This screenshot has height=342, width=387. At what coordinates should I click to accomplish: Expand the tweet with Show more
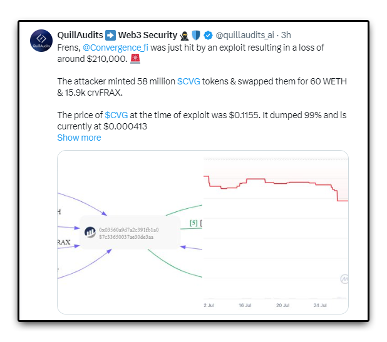pos(79,138)
